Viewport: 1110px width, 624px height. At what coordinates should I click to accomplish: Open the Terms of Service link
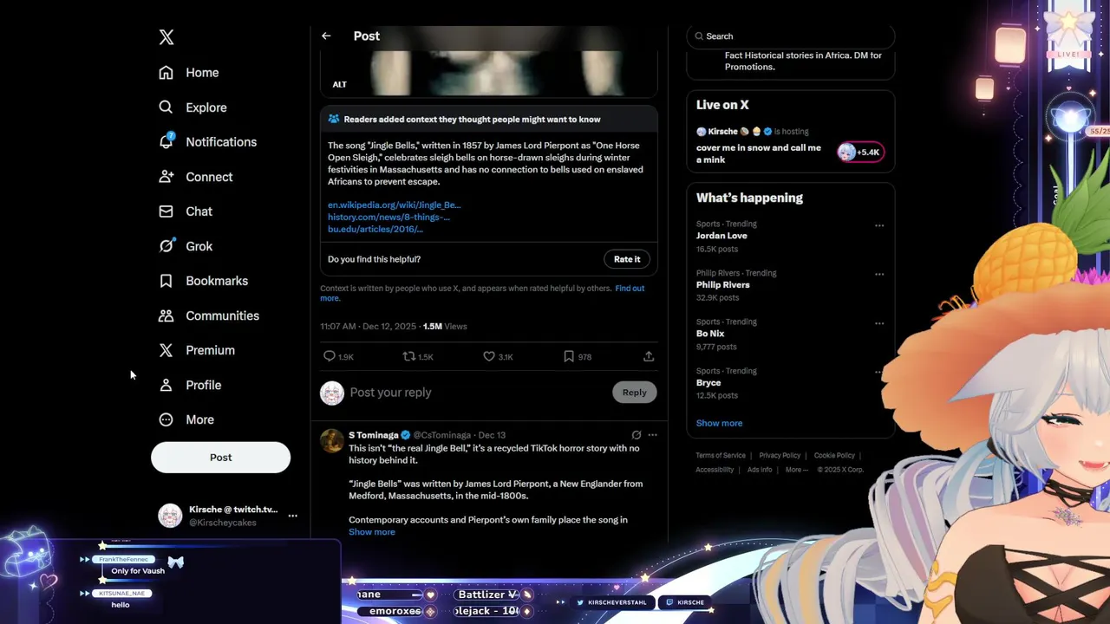pos(720,455)
